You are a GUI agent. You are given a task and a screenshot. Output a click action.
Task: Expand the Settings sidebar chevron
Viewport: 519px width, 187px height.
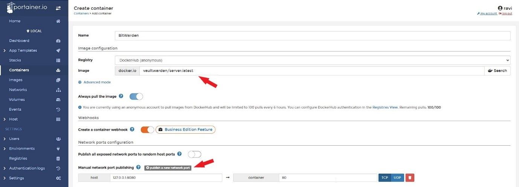click(4, 178)
